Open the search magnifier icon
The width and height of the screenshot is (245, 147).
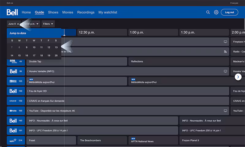point(208,12)
